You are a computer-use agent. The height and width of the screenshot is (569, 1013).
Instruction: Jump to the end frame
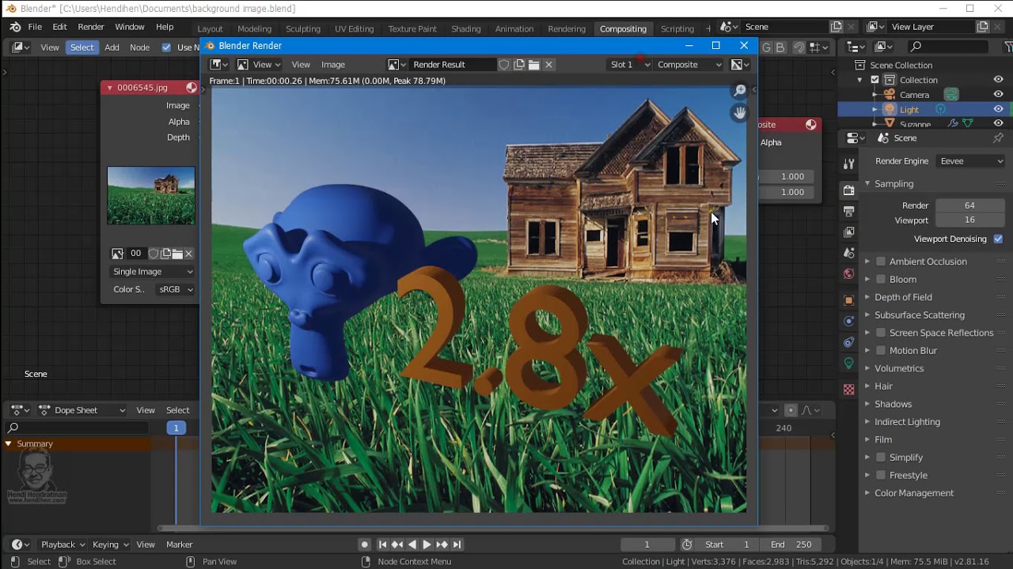457,545
